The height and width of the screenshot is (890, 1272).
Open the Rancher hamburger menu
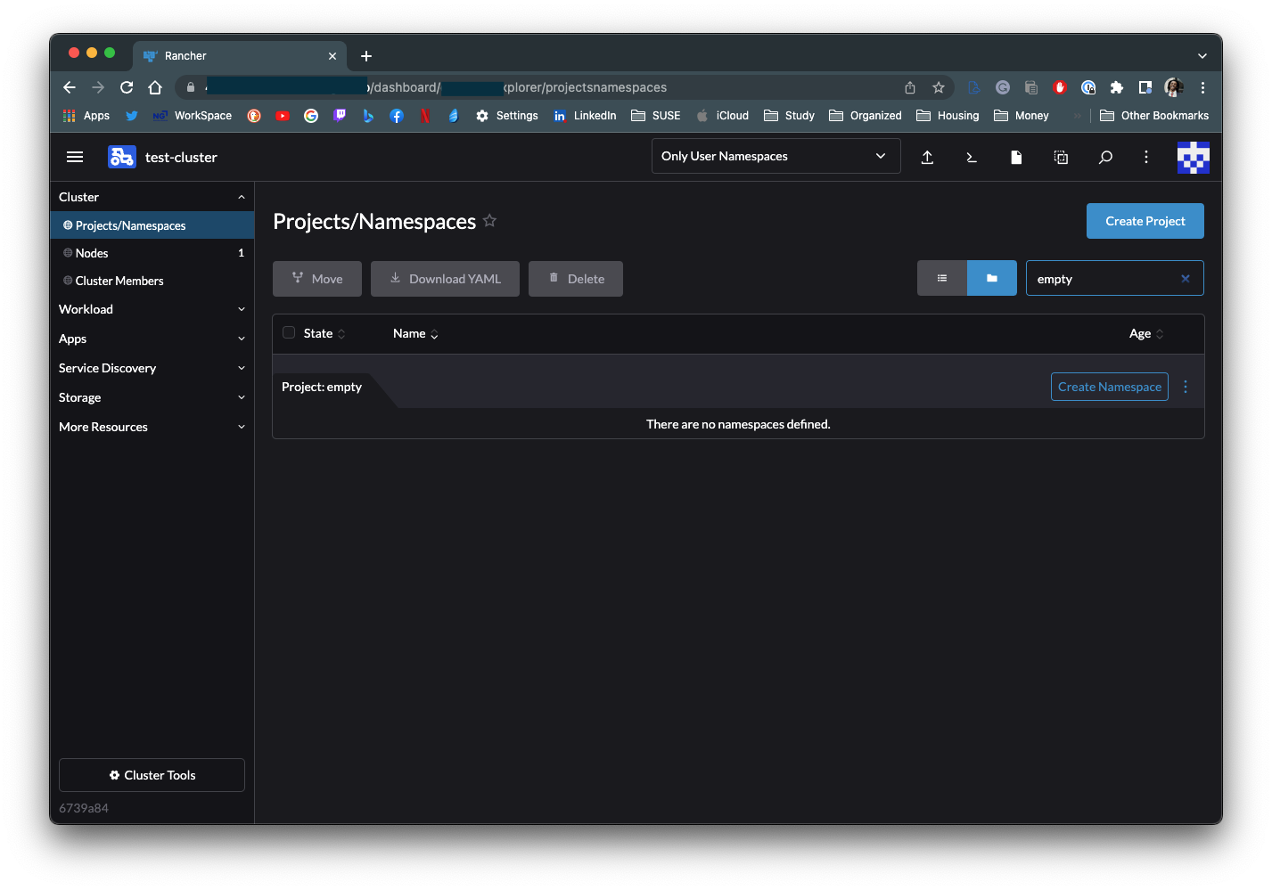(75, 156)
